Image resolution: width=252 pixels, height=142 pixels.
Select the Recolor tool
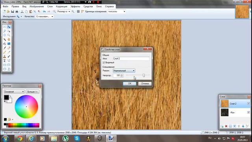(x=9, y=56)
